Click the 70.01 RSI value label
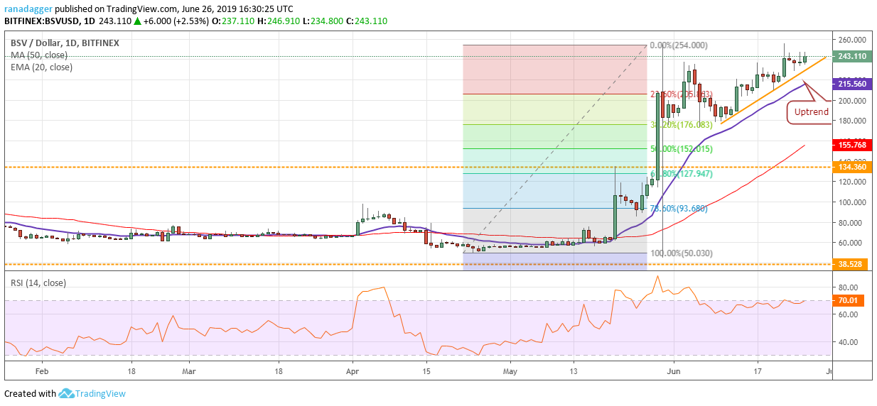This screenshot has height=406, width=877. [849, 300]
